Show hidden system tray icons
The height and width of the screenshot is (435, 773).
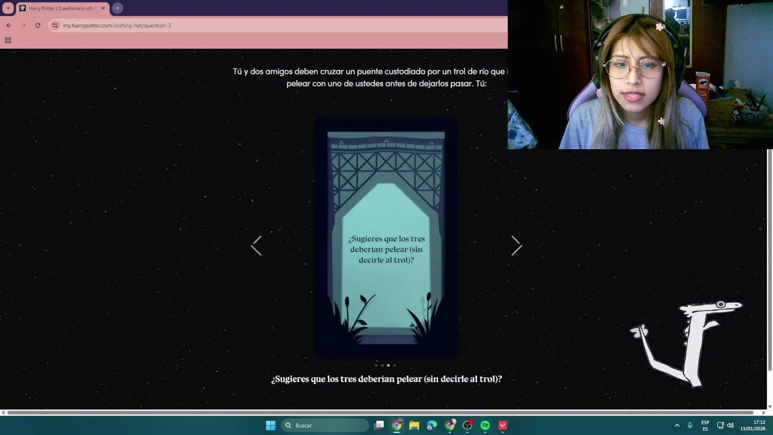[677, 425]
